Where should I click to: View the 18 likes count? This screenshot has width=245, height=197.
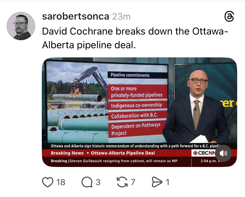(x=61, y=182)
